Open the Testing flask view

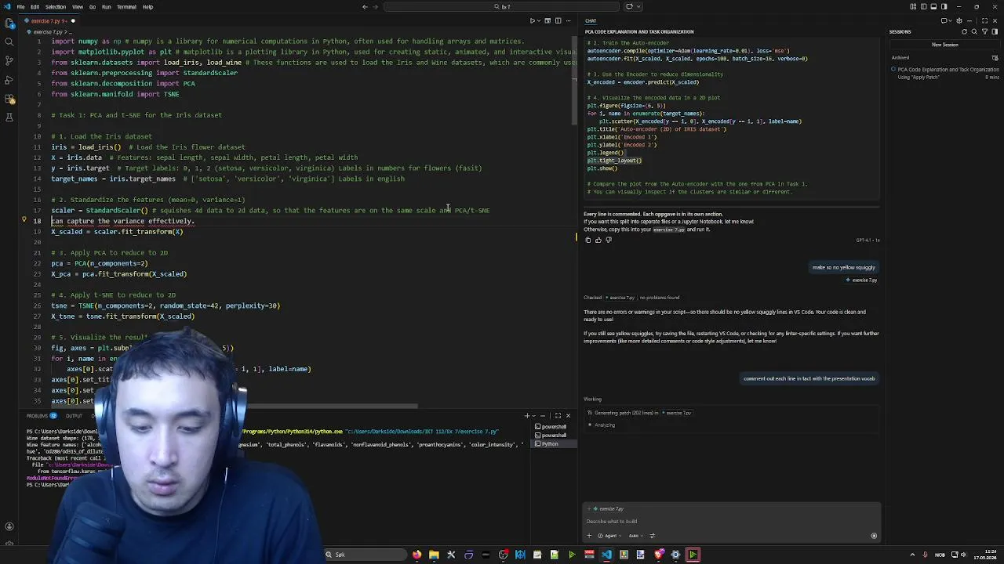click(x=9, y=117)
